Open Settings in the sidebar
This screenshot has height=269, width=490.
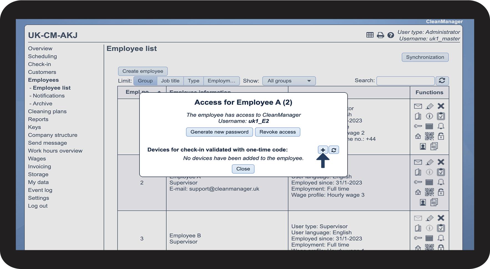39,198
